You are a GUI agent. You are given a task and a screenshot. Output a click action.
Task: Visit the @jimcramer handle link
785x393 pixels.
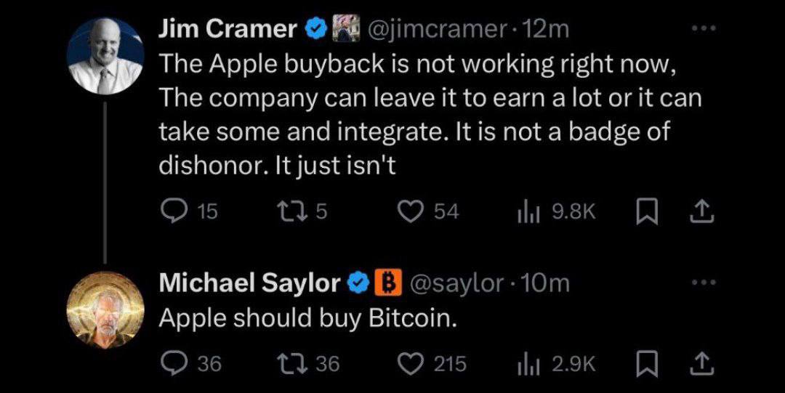[435, 30]
